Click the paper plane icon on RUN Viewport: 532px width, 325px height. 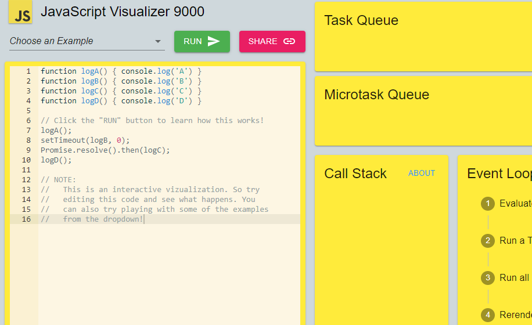[x=213, y=41]
